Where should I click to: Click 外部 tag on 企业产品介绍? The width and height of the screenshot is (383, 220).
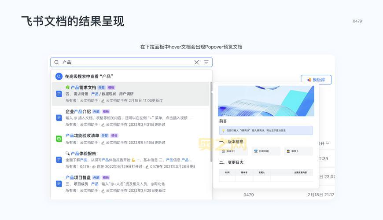coord(96,112)
